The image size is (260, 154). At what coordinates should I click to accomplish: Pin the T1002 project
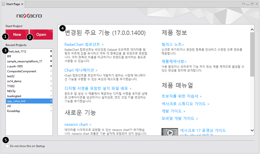51,86
